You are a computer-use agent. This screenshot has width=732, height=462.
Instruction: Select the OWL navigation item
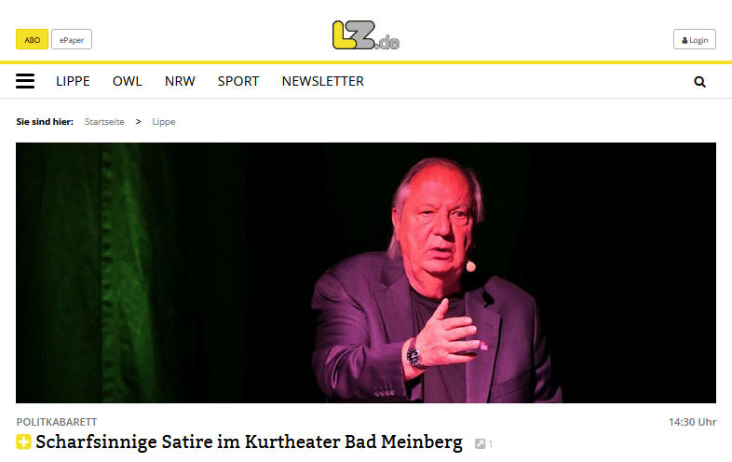tap(127, 81)
